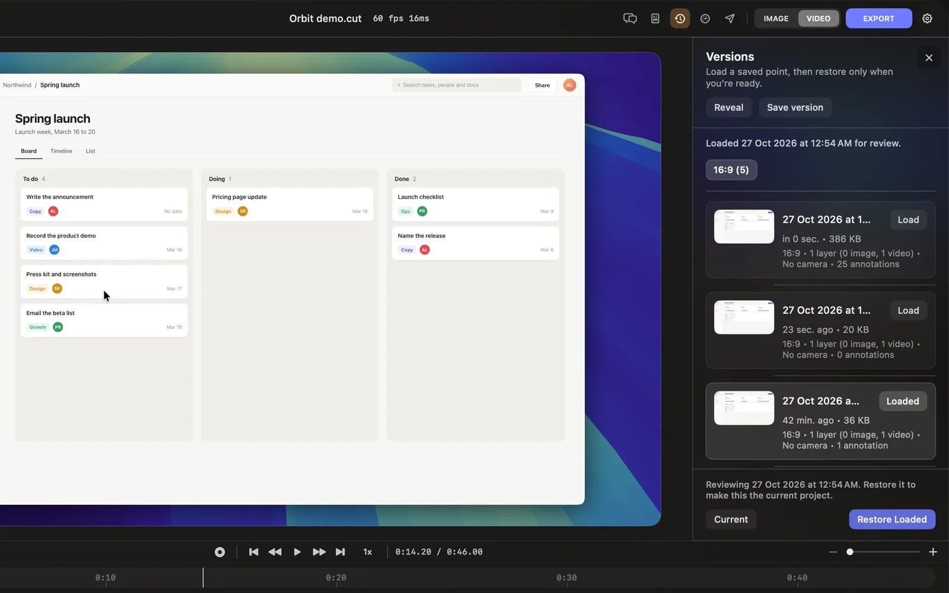Open the speed gauge icon in toolbar
Viewport: 949px width, 593px height.
point(705,18)
